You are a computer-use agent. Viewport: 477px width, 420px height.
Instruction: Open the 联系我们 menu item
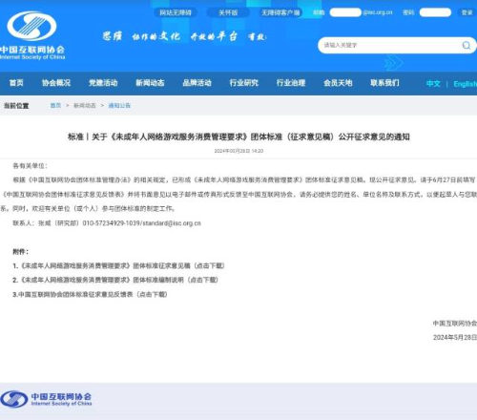(x=384, y=83)
